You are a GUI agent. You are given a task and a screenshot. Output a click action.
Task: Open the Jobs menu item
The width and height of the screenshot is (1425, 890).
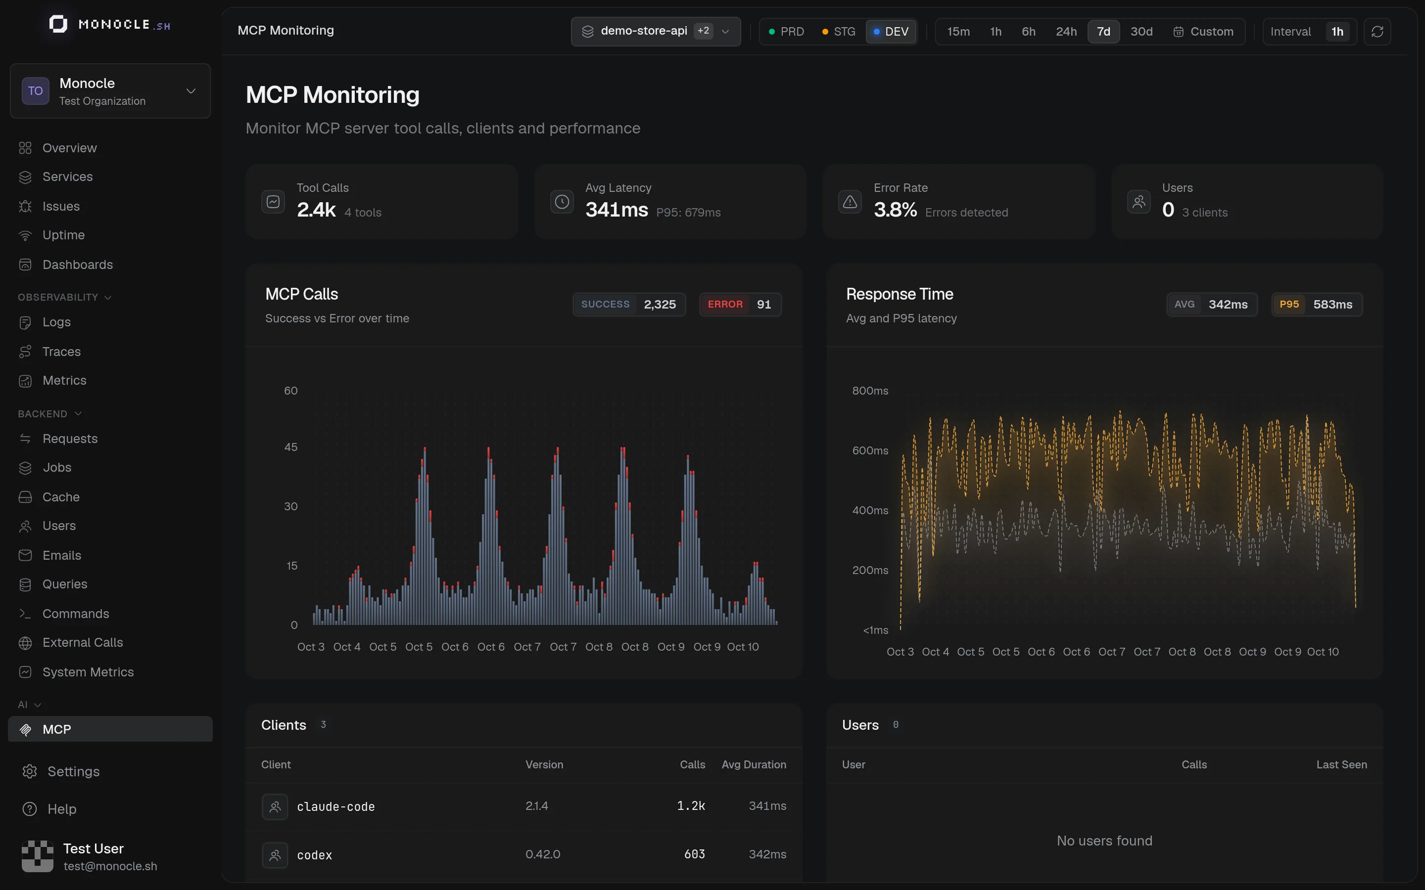coord(56,467)
